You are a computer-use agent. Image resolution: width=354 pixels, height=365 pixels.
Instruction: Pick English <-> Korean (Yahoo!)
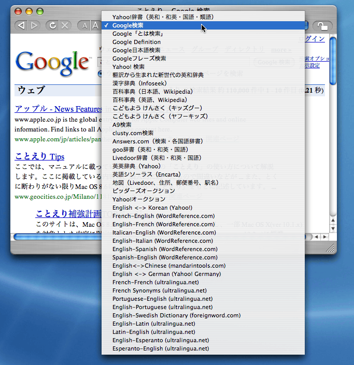203,208
